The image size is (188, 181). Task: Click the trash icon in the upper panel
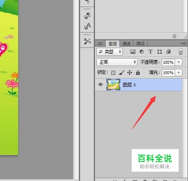174,36
